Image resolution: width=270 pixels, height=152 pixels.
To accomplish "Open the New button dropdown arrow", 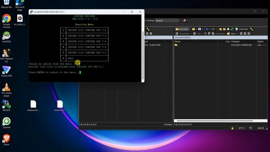I will click(x=236, y=34).
